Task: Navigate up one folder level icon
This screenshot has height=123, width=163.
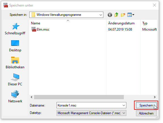Action: click(116, 15)
